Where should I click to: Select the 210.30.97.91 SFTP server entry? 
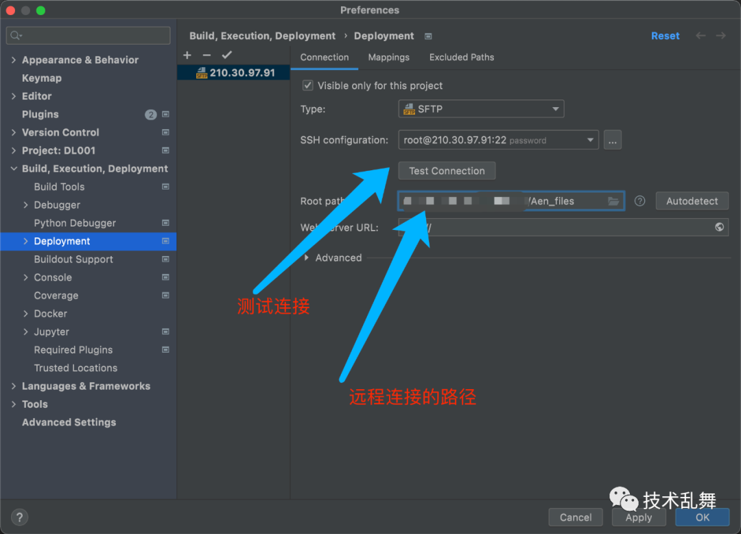click(x=233, y=73)
